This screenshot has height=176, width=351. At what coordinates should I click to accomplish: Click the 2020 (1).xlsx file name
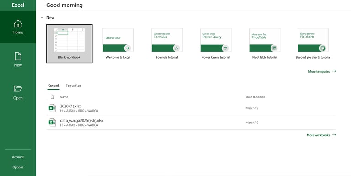[70, 106]
